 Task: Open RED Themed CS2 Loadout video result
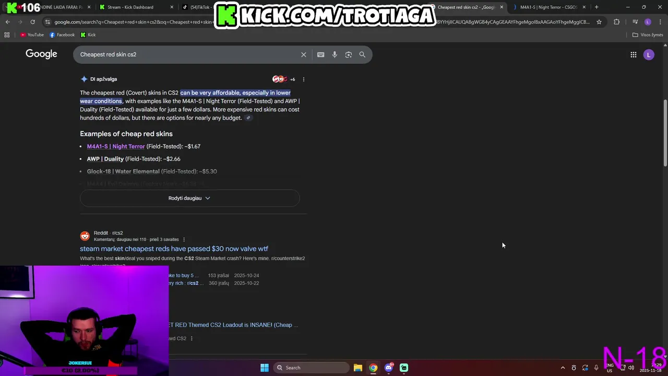(233, 325)
